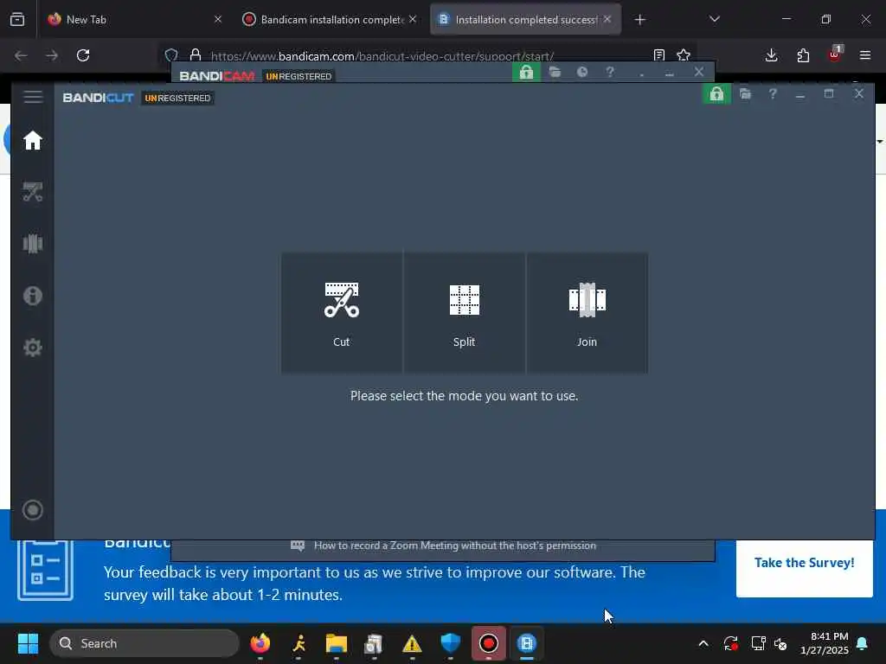886x664 pixels.
Task: Open Joiner mode from sidebar icon
Action: tap(33, 243)
